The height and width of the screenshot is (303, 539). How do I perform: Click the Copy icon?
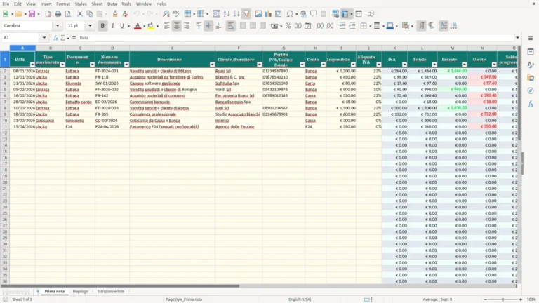point(90,14)
